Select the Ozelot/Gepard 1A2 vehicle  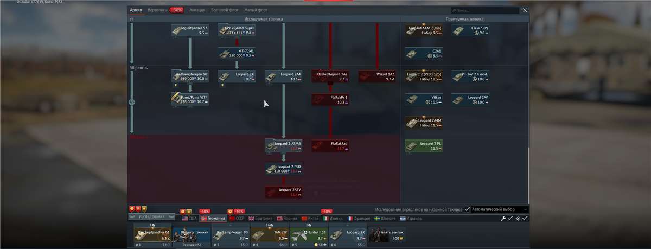(330, 76)
